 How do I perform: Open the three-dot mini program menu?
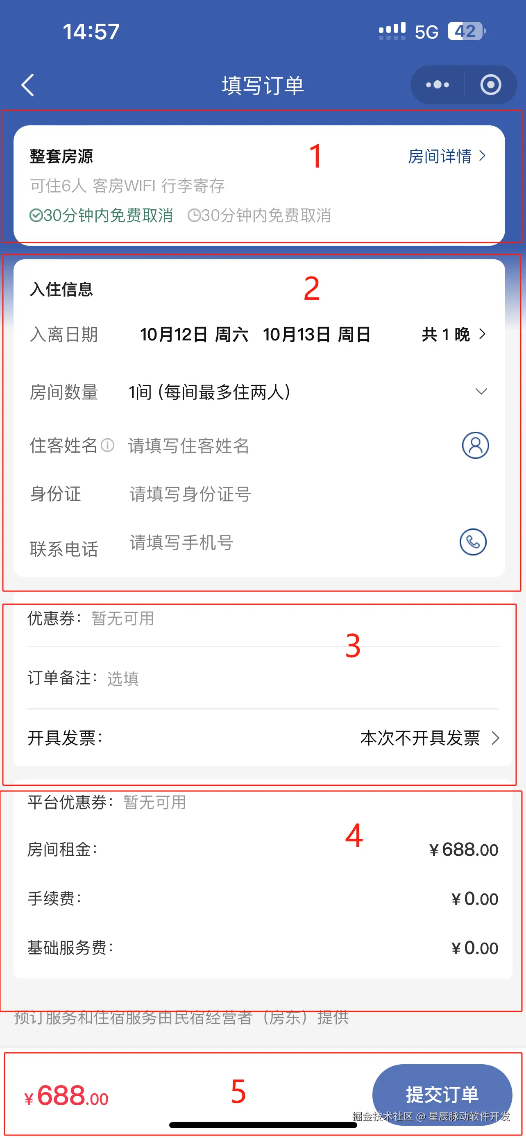point(437,85)
